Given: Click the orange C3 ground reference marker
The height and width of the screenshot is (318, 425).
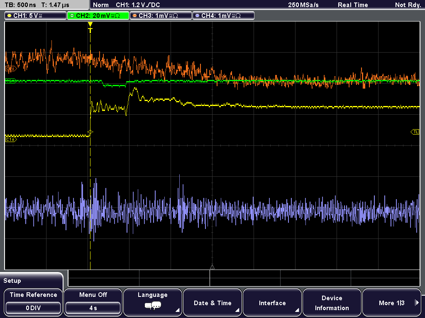Looking at the screenshot, I should [x=11, y=69].
